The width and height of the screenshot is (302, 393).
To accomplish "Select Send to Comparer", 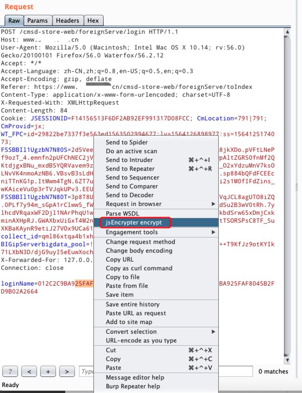I will (x=156, y=186).
